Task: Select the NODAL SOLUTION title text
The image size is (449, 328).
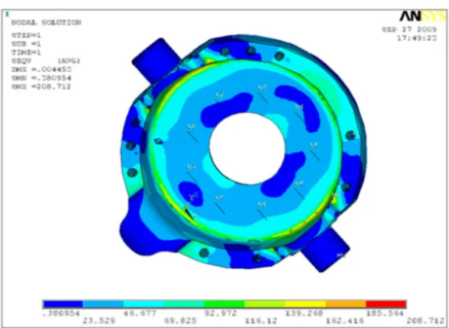Action: click(46, 22)
